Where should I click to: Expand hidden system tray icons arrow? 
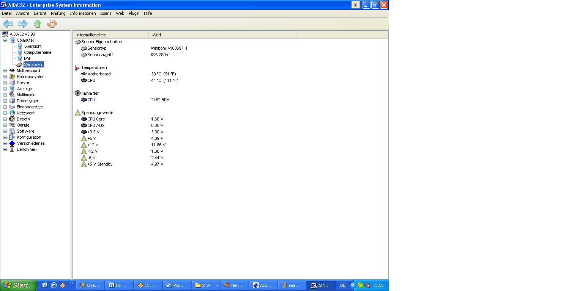(353, 285)
